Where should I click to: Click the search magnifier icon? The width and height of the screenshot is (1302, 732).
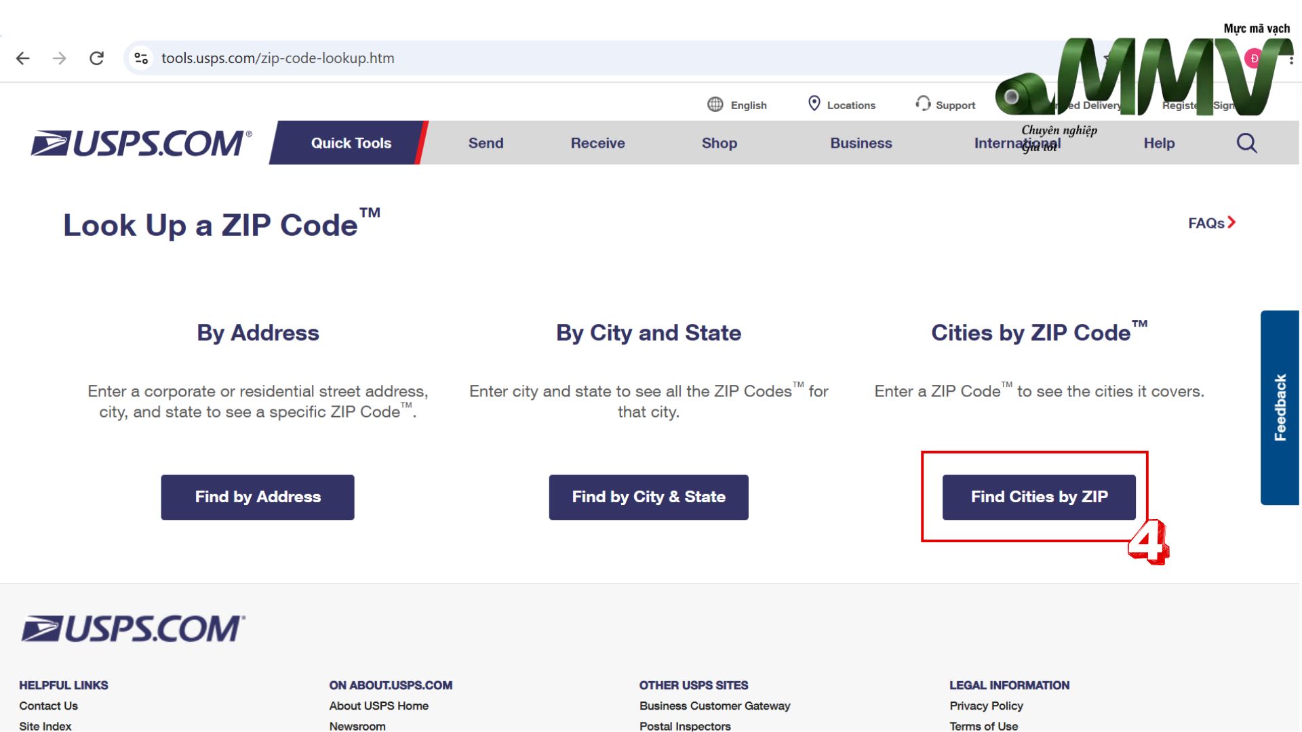[1246, 143]
